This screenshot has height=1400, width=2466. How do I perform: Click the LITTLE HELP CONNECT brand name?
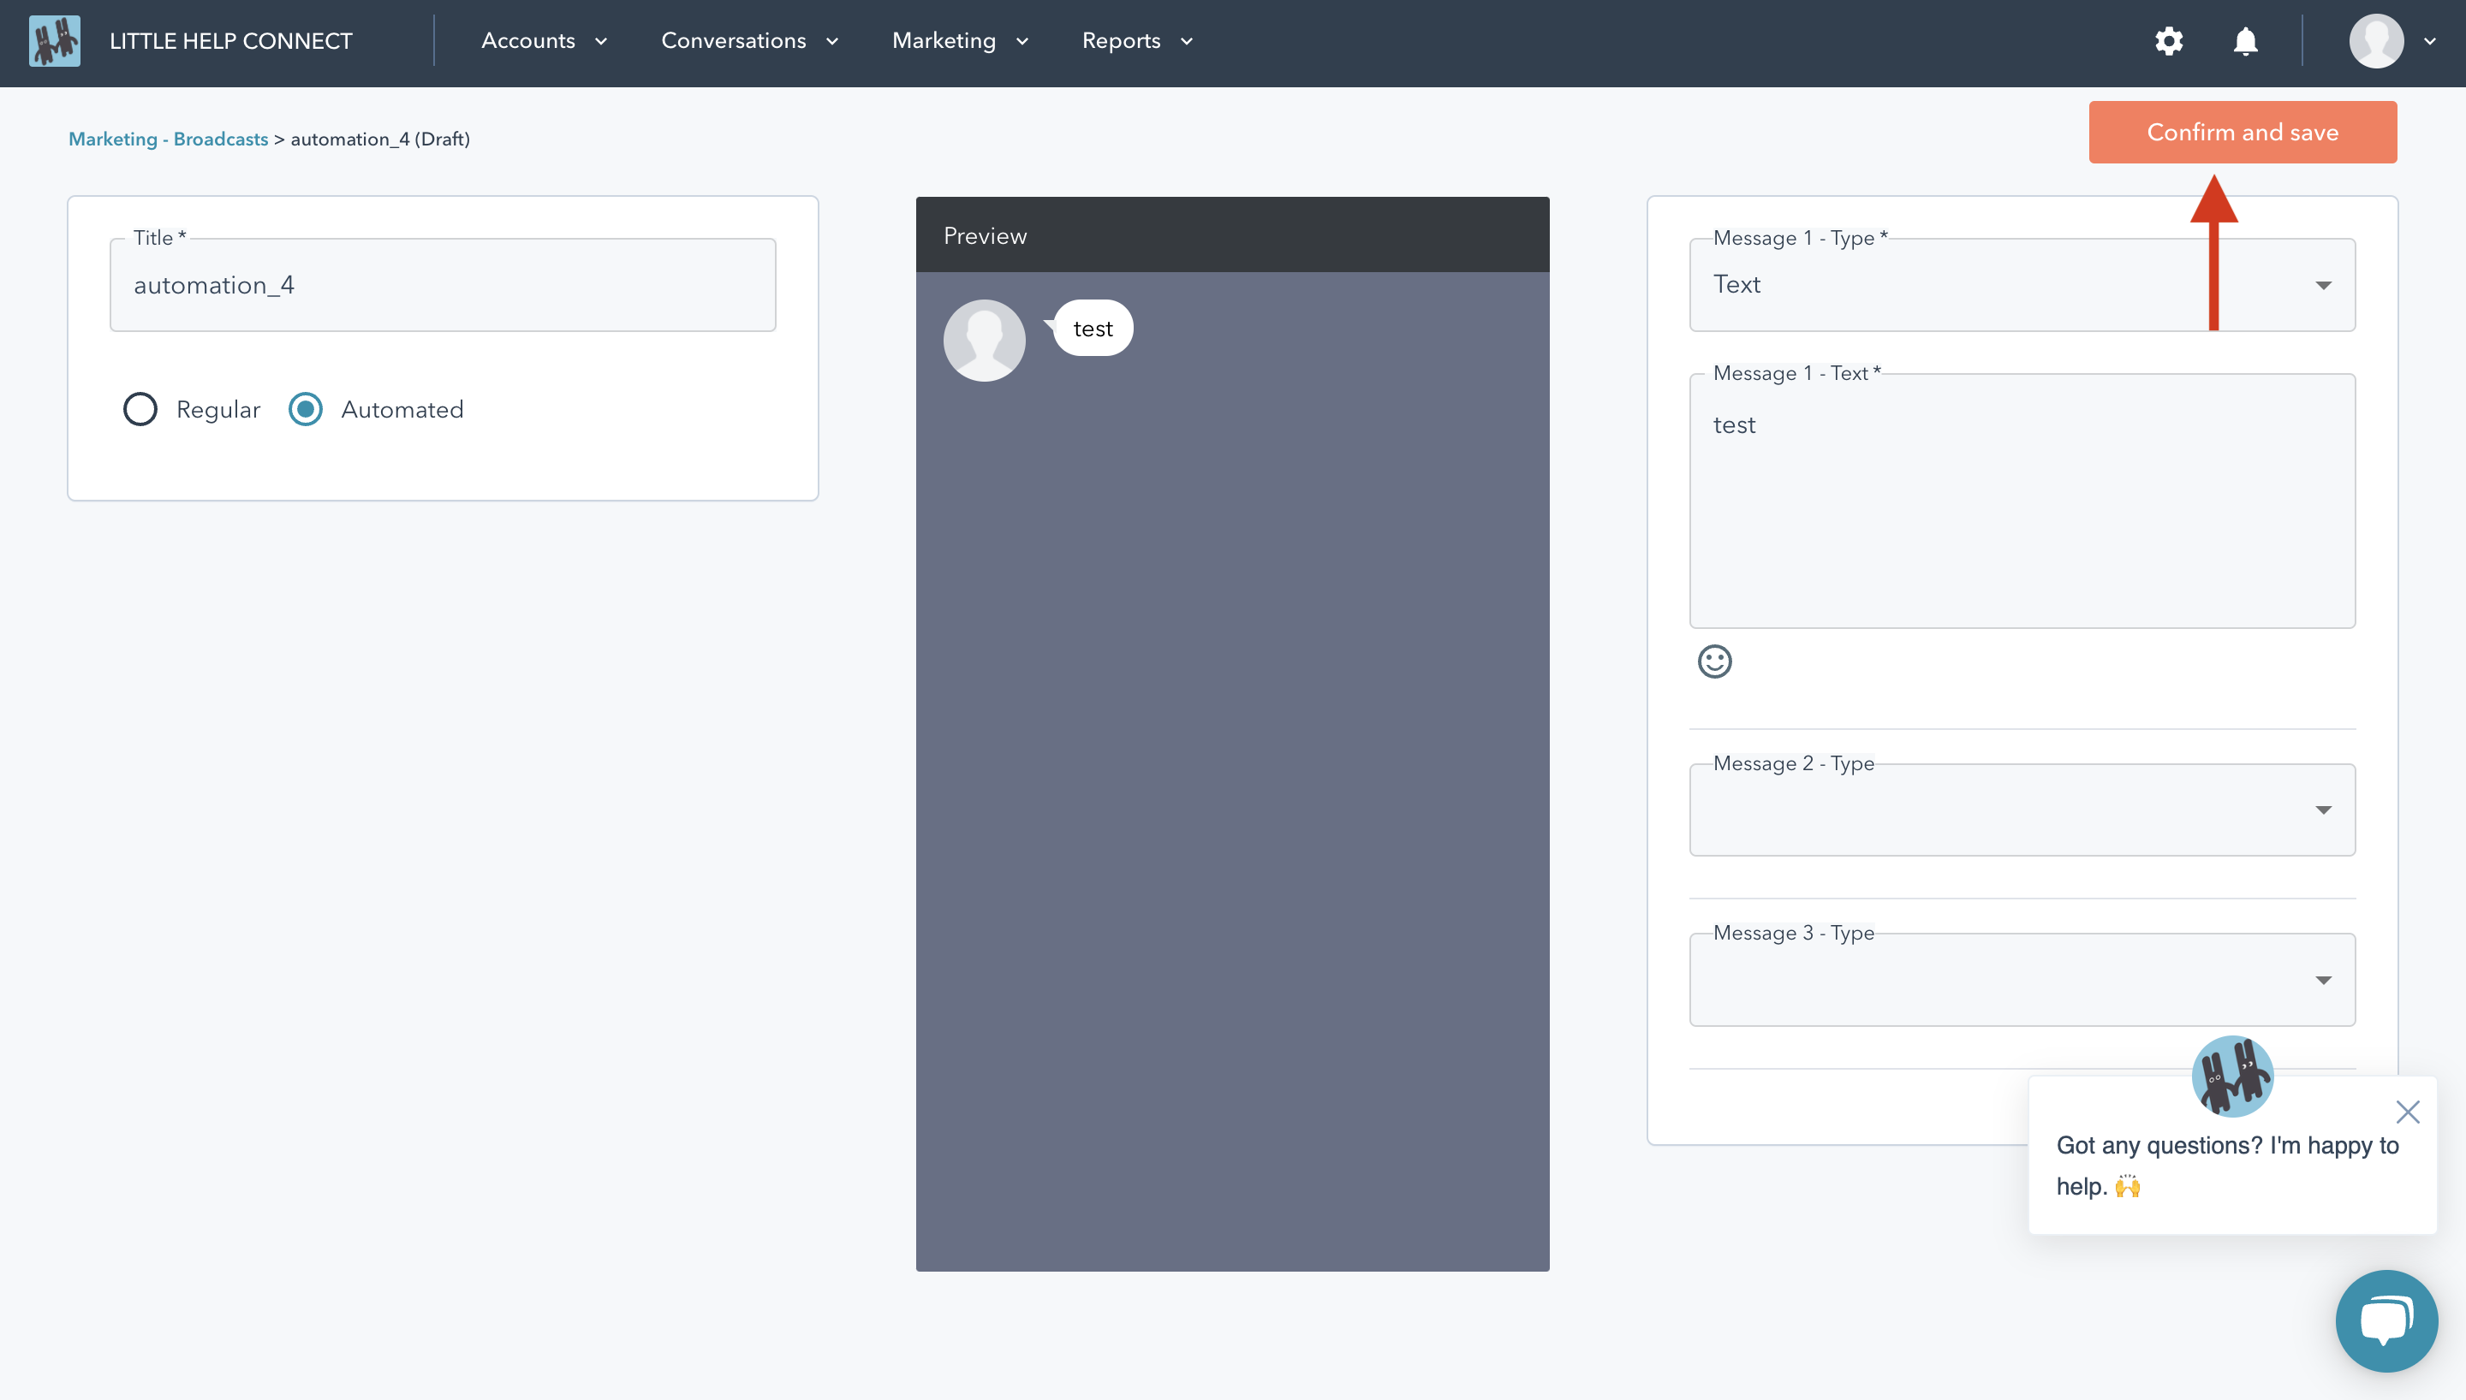[x=231, y=41]
